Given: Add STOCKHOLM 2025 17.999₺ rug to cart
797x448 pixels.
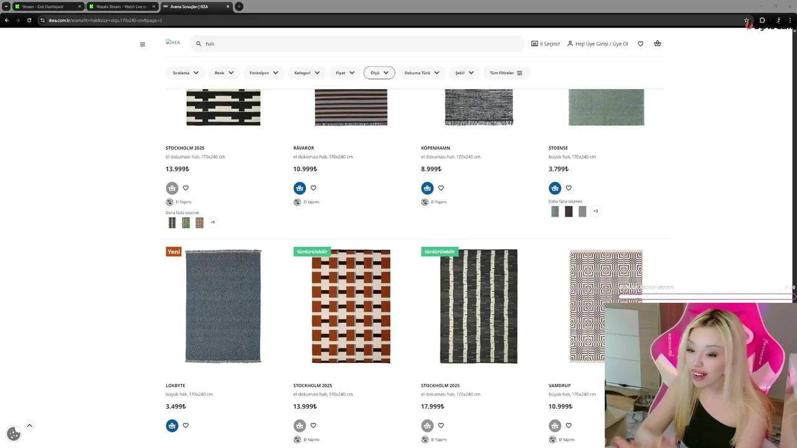Looking at the screenshot, I should (x=427, y=426).
